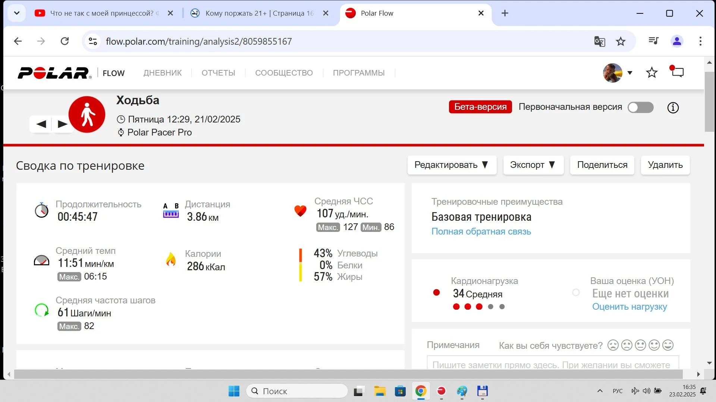Select the Ваша оценка (УОН) radio circle

pyautogui.click(x=576, y=293)
